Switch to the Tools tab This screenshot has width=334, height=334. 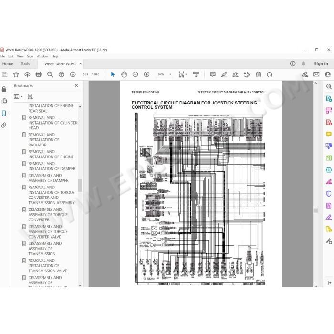pyautogui.click(x=25, y=63)
